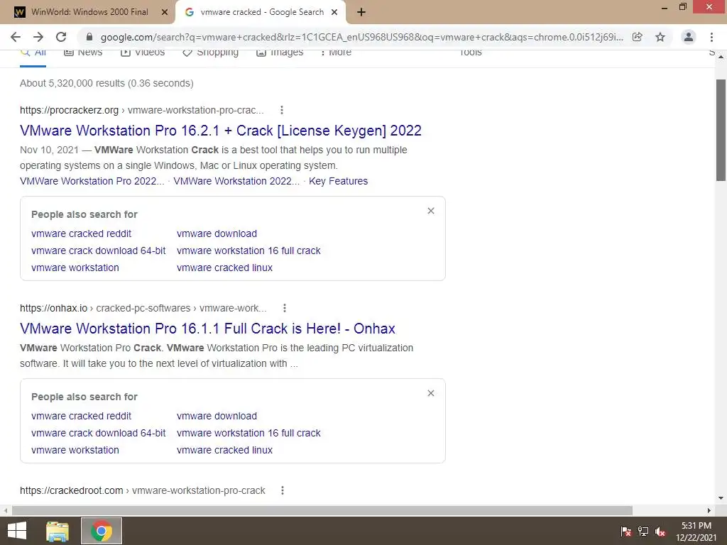Viewport: 727px width, 545px height.
Task: Open the Windows Start menu
Action: 17,531
